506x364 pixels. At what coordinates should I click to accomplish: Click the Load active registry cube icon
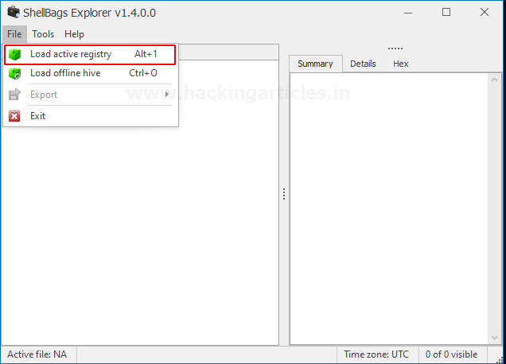[x=14, y=54]
